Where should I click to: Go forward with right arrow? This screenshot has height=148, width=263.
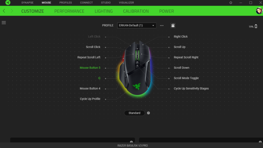(12, 11)
